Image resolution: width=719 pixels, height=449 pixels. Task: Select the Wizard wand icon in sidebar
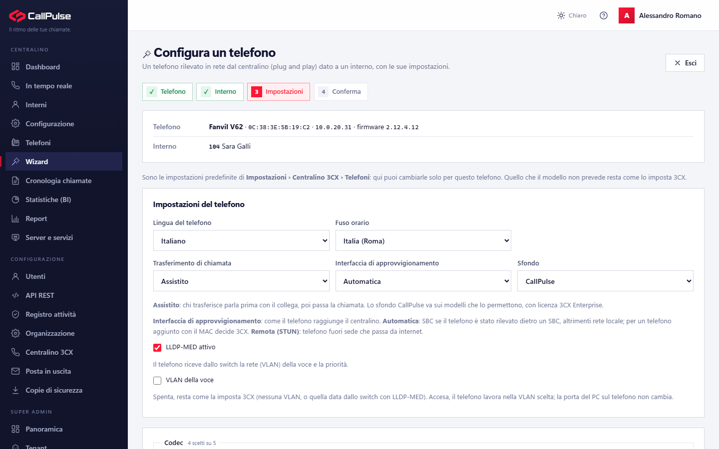15,162
